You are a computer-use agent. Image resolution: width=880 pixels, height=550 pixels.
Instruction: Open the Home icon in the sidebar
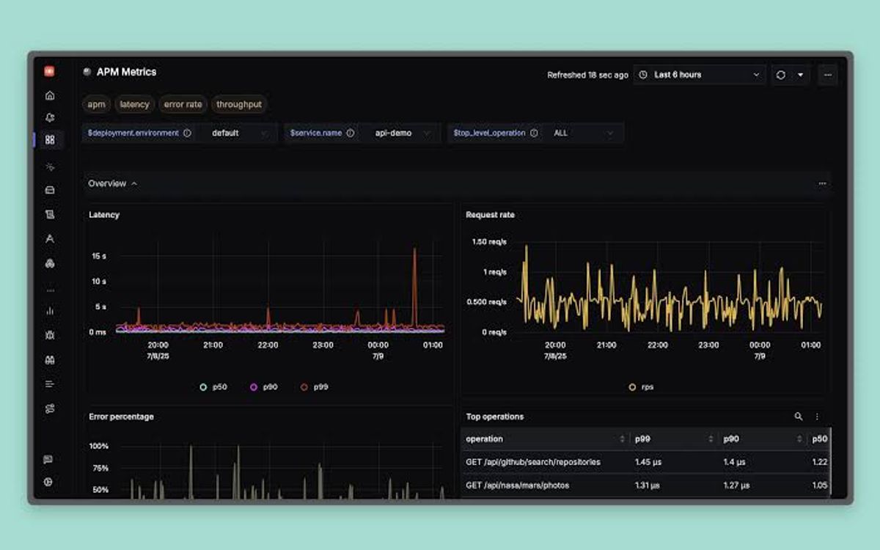(x=50, y=95)
